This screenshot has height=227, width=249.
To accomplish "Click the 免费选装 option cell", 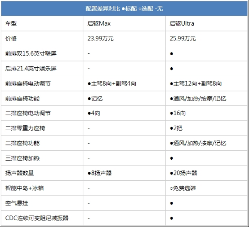I will (183, 188).
